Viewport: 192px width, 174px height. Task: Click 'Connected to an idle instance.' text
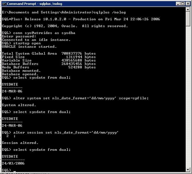(36, 40)
